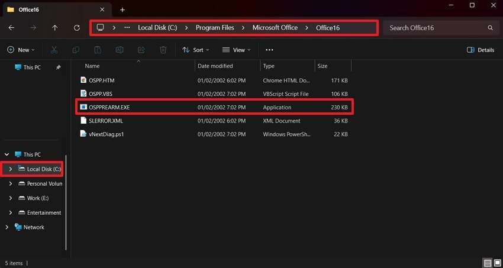Go up one folder level

point(55,28)
